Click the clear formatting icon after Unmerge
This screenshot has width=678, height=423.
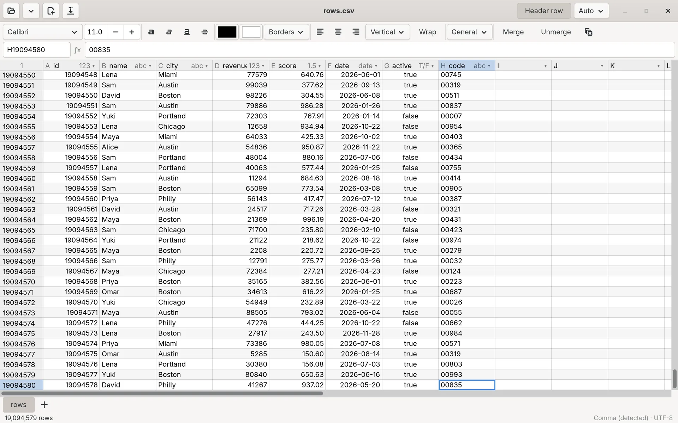[x=588, y=32]
